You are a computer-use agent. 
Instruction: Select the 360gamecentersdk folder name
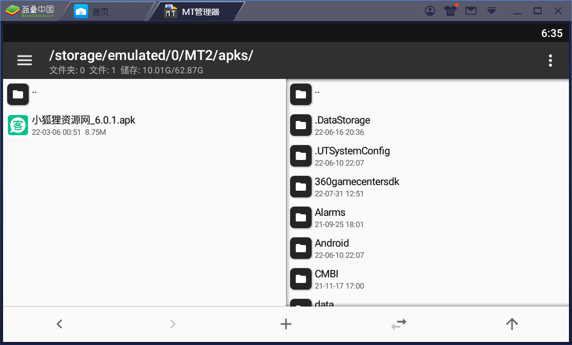(x=357, y=181)
